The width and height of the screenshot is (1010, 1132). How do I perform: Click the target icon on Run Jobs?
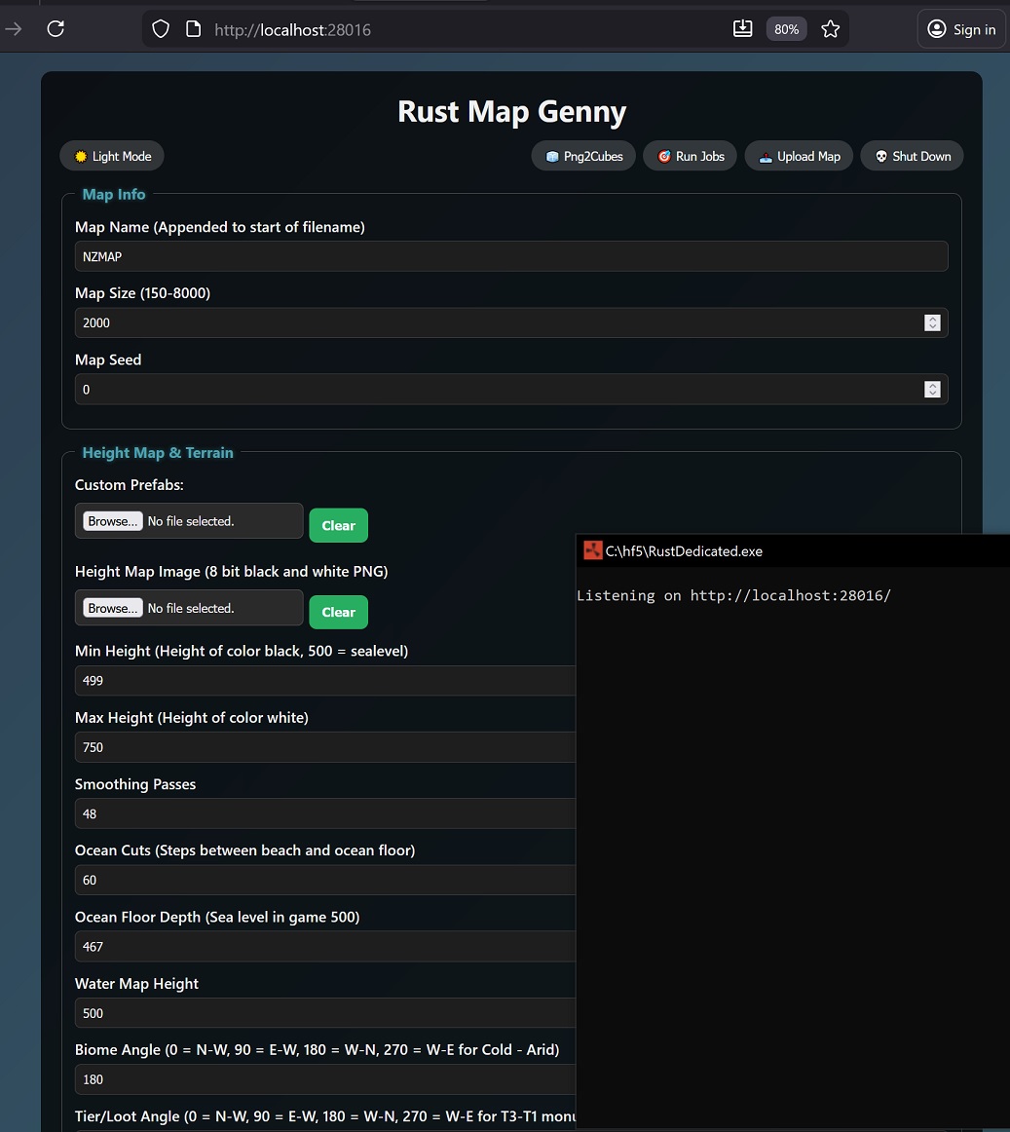pos(664,157)
